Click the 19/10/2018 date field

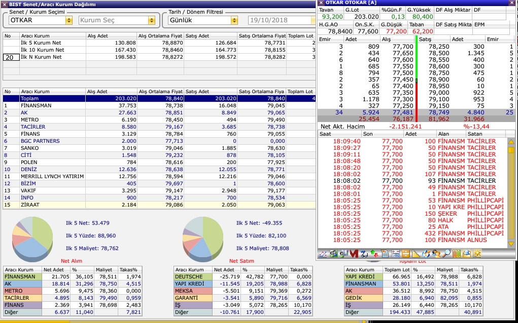280,20
